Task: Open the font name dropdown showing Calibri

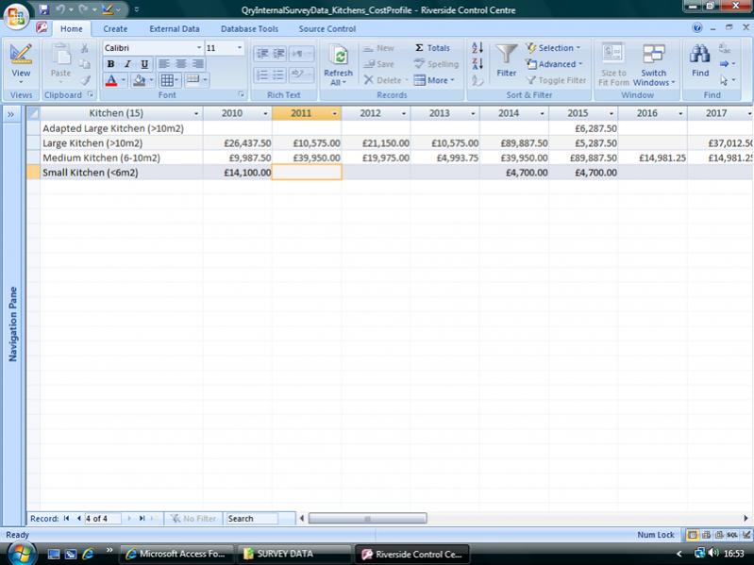Action: [x=199, y=48]
